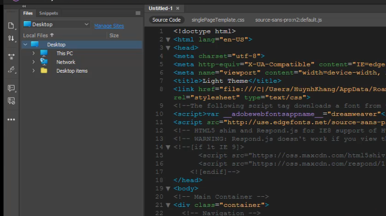Image resolution: width=386 pixels, height=216 pixels.
Task: Open documents icon in left toolbar
Action: click(x=11, y=25)
